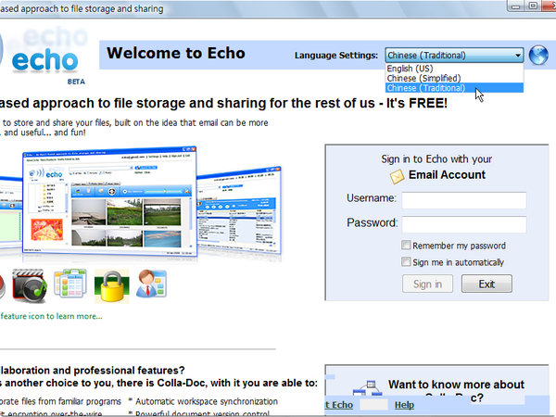Choose Chinese (Traditional) in the list
The image size is (556, 417).
454,88
